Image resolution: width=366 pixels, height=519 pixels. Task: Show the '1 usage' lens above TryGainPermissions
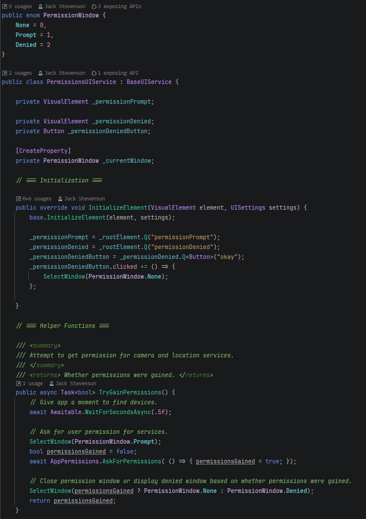click(x=29, y=383)
